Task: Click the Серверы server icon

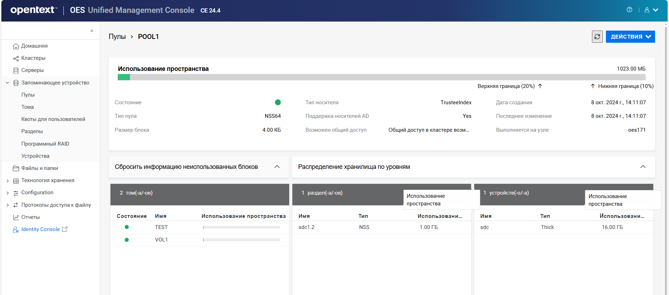Action: (x=16, y=71)
